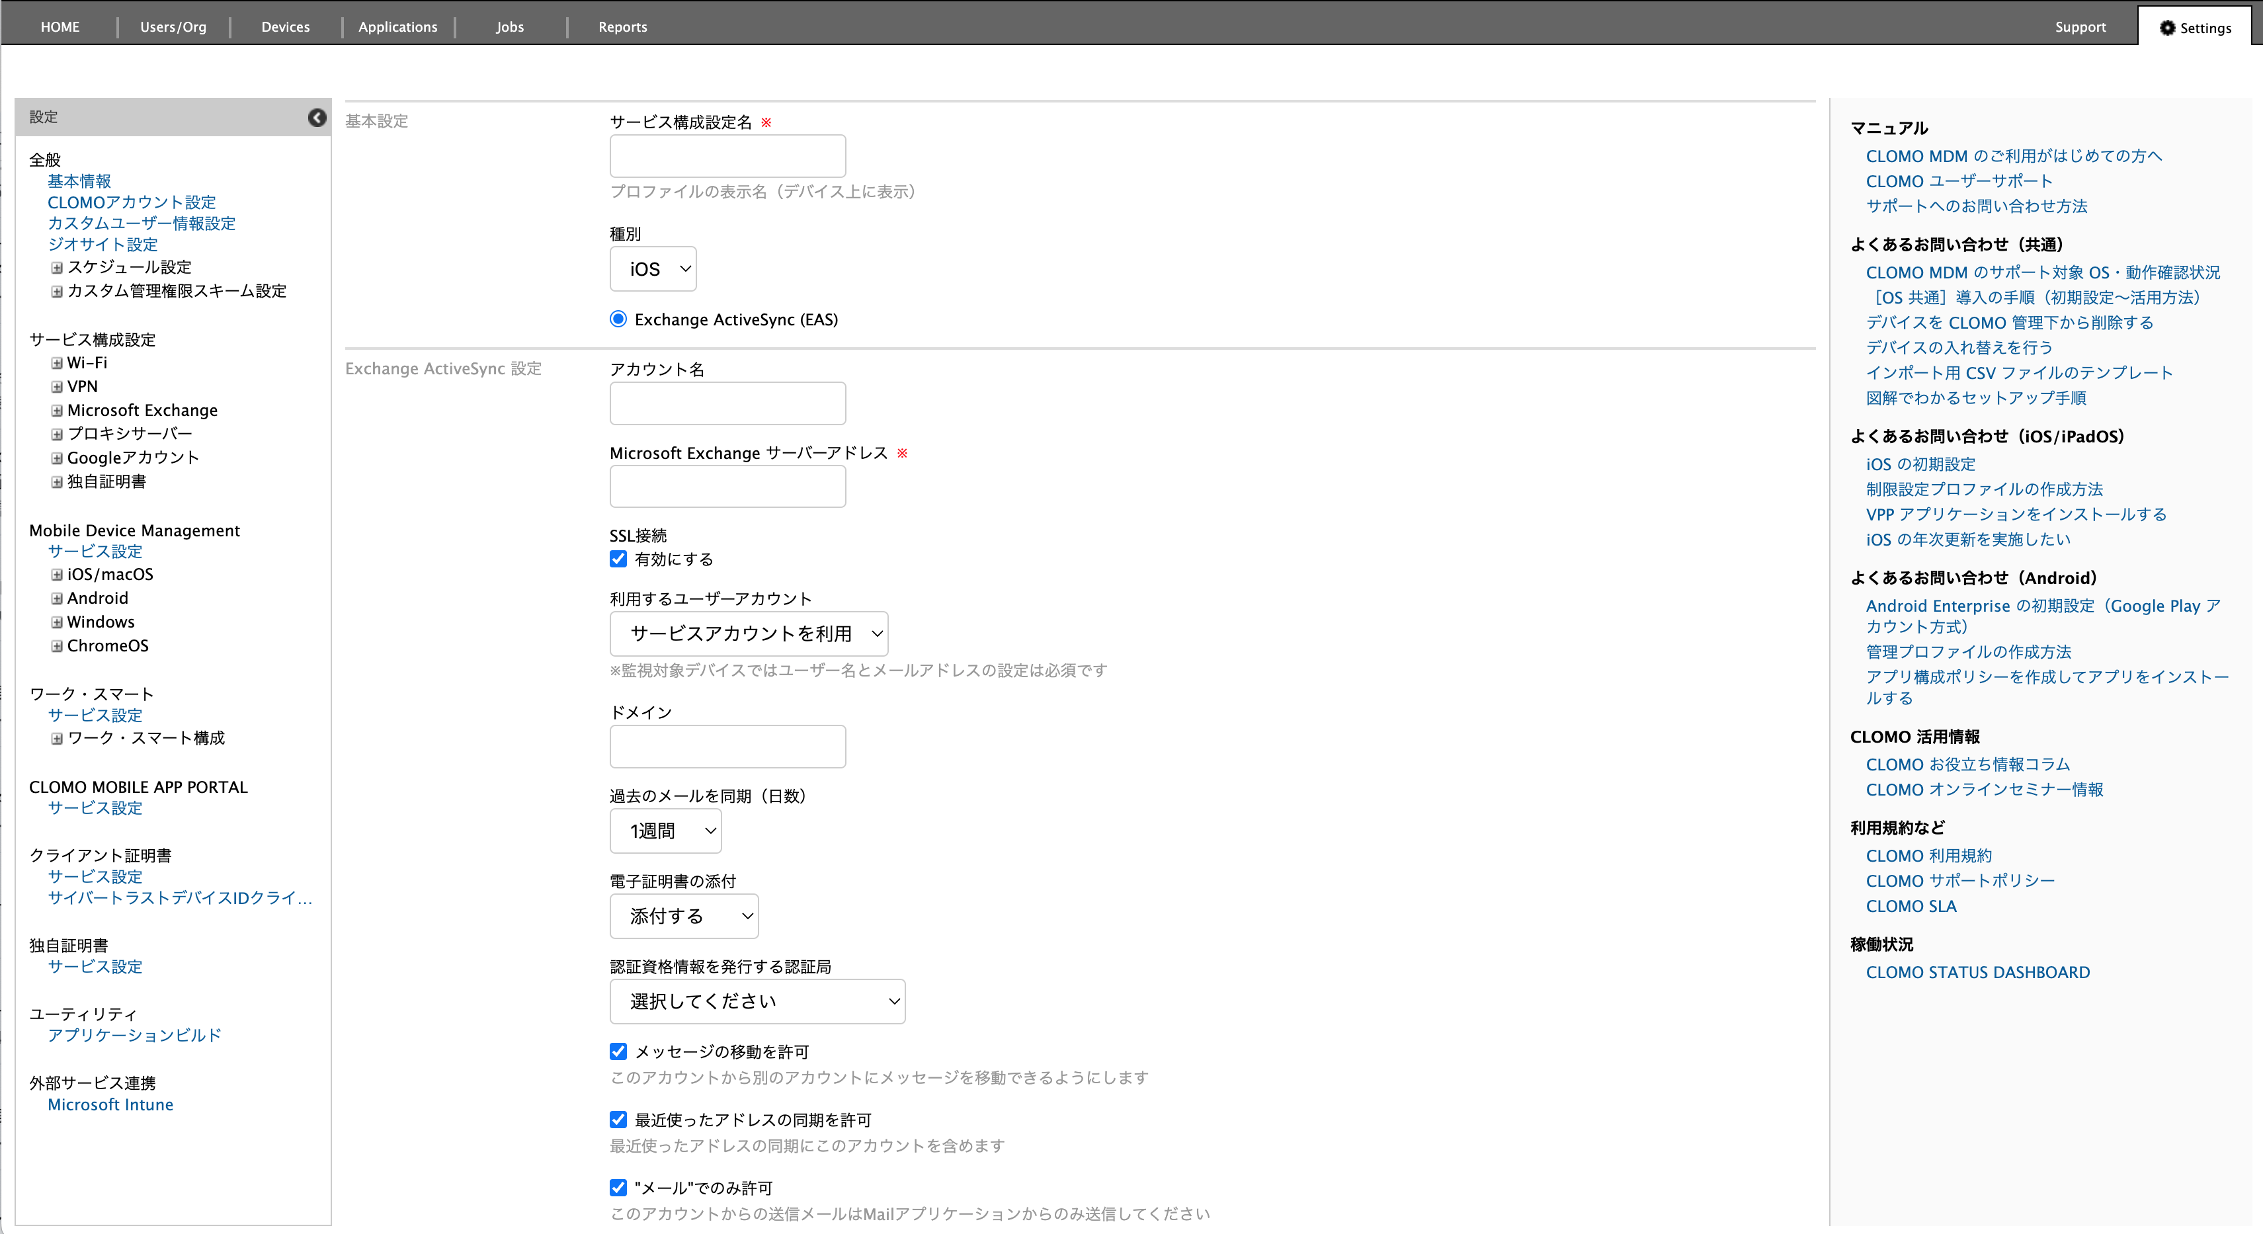Image resolution: width=2263 pixels, height=1234 pixels.
Task: Open 過去のメールを同期 1週間 dropdown
Action: click(665, 831)
